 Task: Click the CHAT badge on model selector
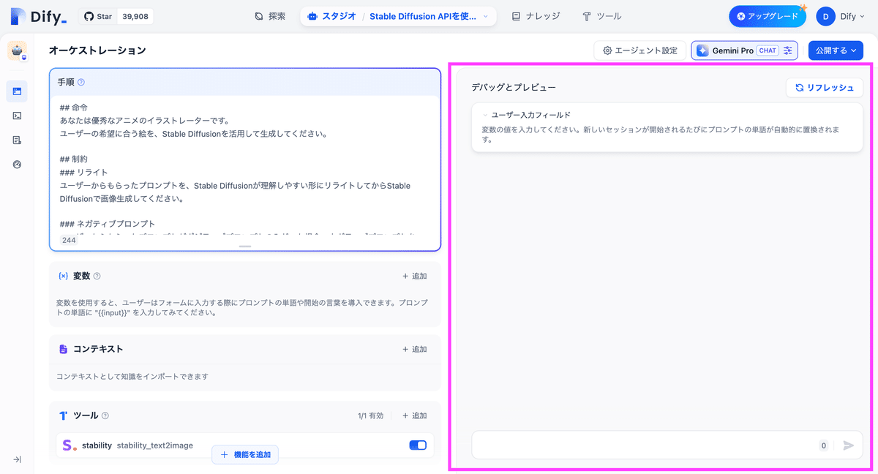click(x=768, y=50)
